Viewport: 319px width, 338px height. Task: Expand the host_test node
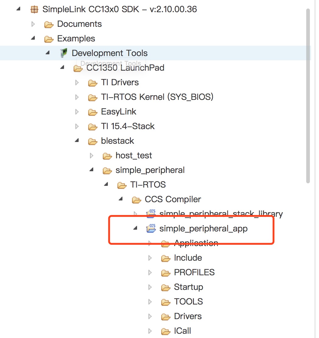coord(91,156)
